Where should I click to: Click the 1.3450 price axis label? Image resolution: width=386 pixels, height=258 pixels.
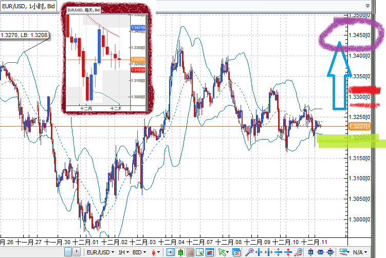coord(360,35)
